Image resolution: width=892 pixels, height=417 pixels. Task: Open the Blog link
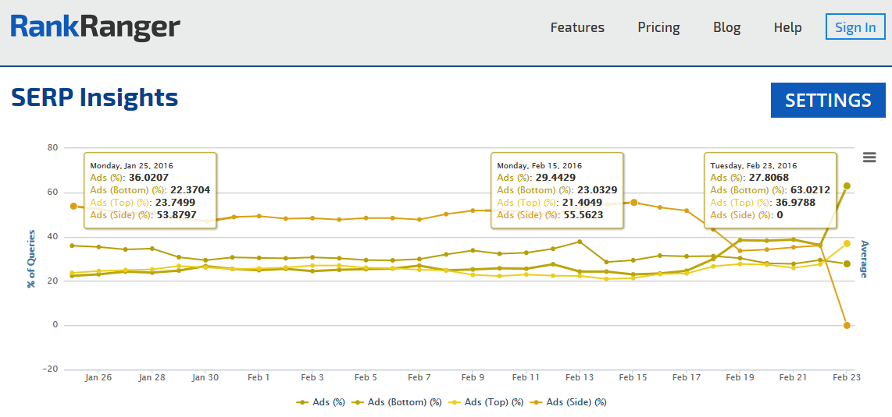tap(726, 27)
